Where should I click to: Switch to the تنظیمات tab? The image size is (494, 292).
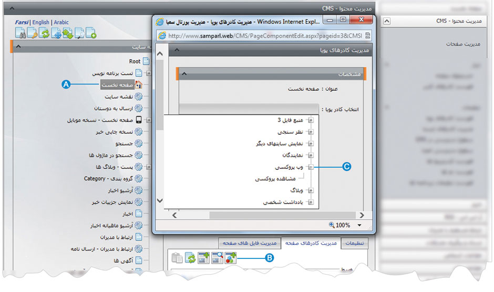pyautogui.click(x=355, y=243)
